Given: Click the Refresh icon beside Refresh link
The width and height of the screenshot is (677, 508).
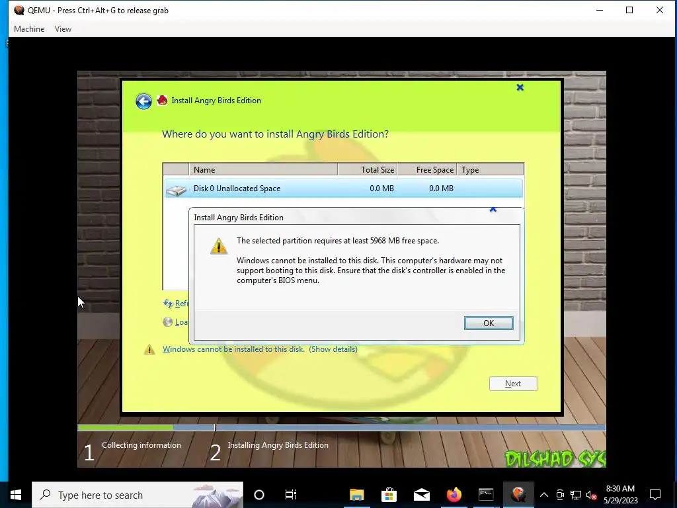Looking at the screenshot, I should pos(167,303).
